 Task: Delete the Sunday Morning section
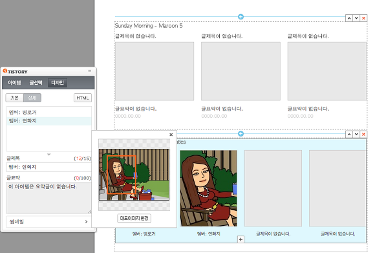point(363,18)
